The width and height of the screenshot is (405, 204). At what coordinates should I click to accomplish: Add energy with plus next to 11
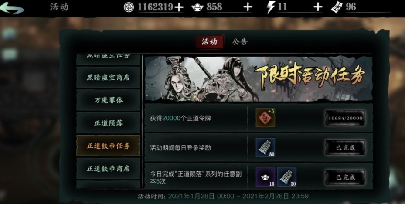pyautogui.click(x=318, y=7)
